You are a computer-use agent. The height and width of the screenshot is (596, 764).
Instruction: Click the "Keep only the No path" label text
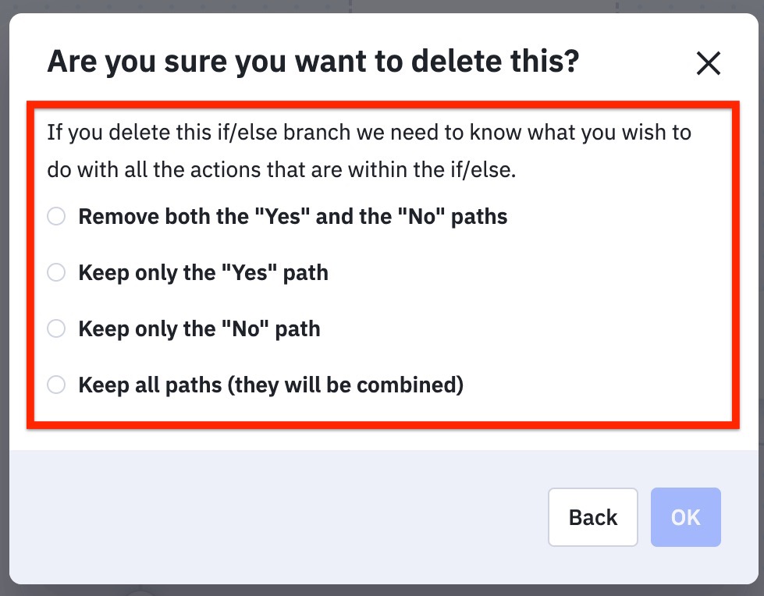pos(199,328)
